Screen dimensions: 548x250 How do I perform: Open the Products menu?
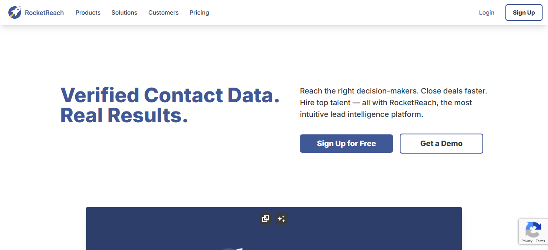(88, 13)
